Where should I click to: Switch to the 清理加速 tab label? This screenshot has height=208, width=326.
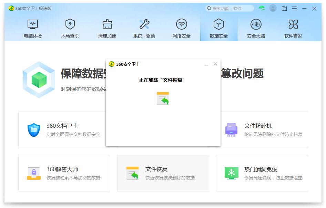click(x=107, y=36)
